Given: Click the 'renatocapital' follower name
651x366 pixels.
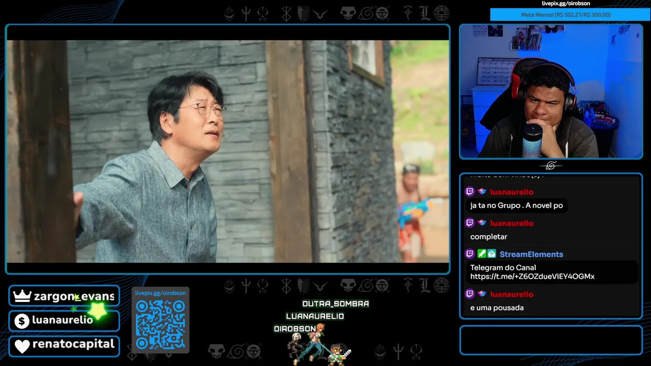Looking at the screenshot, I should (x=73, y=345).
